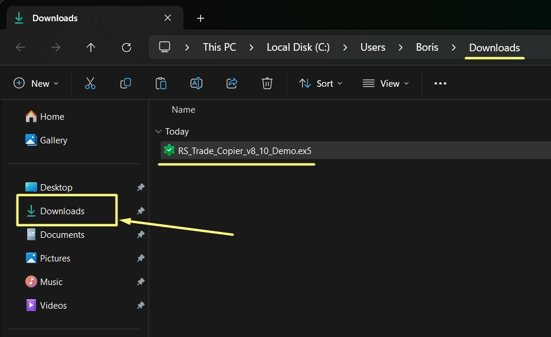Viewport: 551px width, 337px height.
Task: Open the See more ellipsis menu
Action: coord(440,83)
